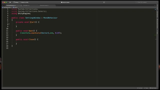Open the Tests side panel
The image size is (160, 90).
(157, 32)
